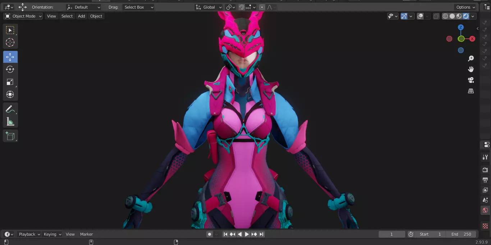Open the Marker menu

pyautogui.click(x=86, y=234)
